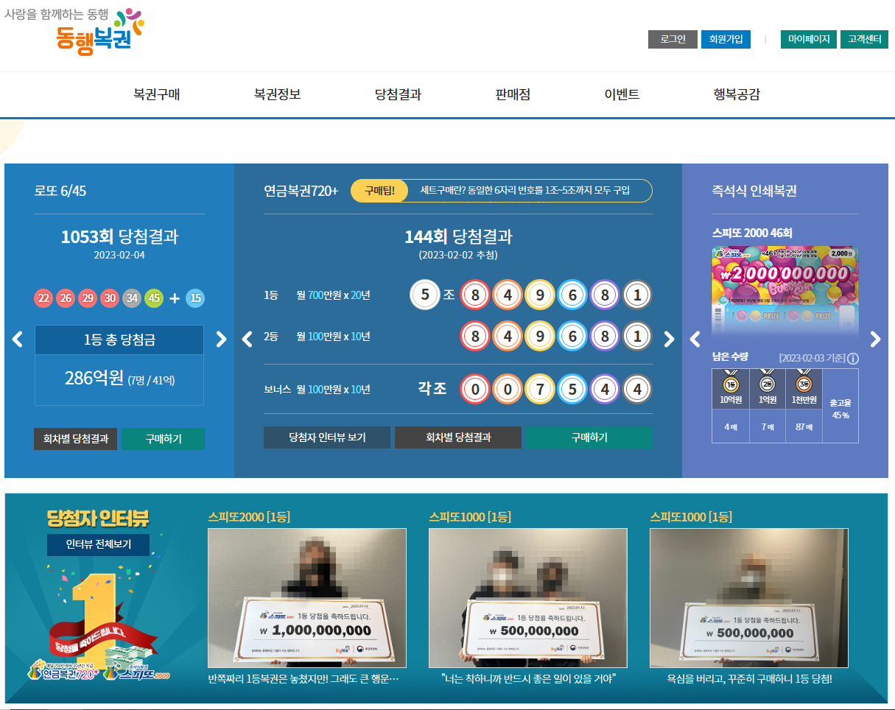
Task: Click the 3등 bronze medal icon
Action: [804, 382]
